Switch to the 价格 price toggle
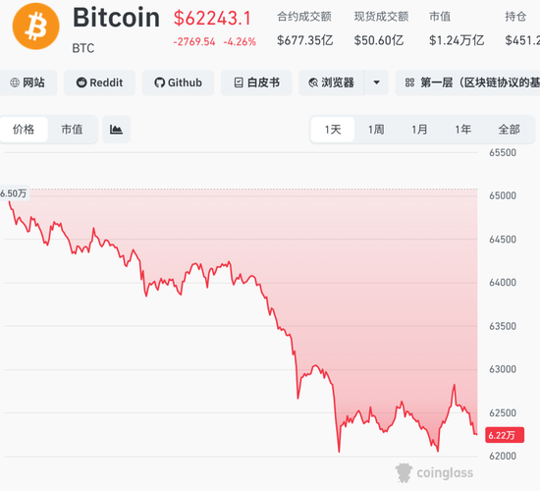This screenshot has width=540, height=491. tap(24, 130)
